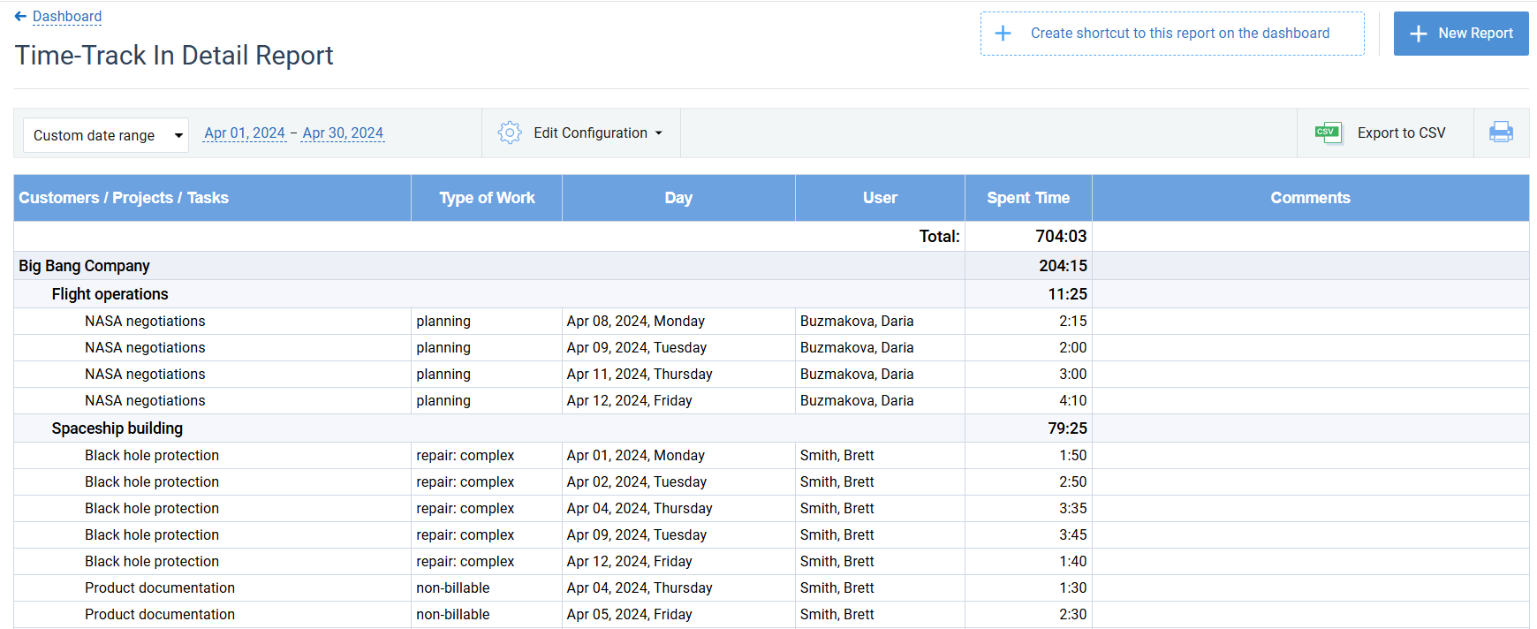Click planning type in Apr 11 Thursday row

tap(443, 374)
